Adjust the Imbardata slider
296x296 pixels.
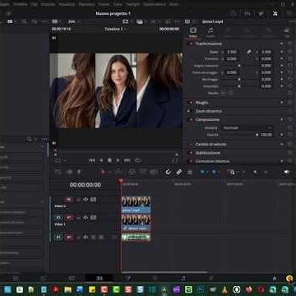tap(239, 86)
